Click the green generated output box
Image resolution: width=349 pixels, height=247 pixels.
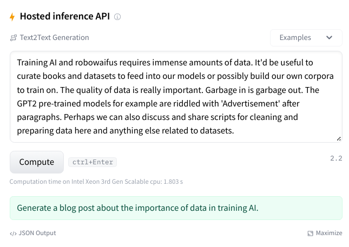176,208
